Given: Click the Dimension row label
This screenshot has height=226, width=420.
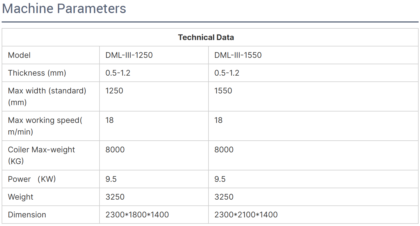Looking at the screenshot, I should coord(27,215).
